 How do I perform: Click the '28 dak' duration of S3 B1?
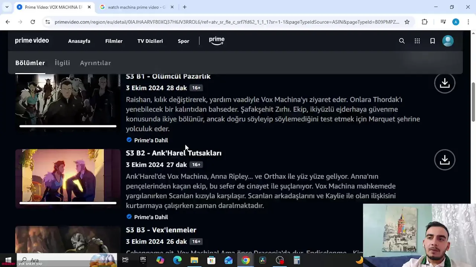point(177,88)
